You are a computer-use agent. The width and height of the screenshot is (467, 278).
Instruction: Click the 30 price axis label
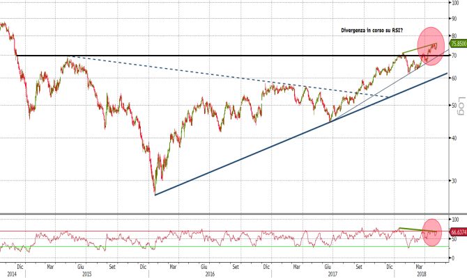pos(454,181)
